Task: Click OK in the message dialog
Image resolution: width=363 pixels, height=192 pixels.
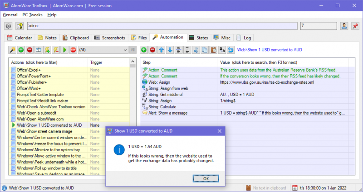Action: pos(206,178)
